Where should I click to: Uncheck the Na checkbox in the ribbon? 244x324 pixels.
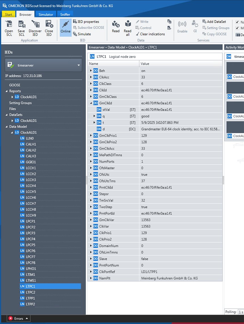(237, 22)
